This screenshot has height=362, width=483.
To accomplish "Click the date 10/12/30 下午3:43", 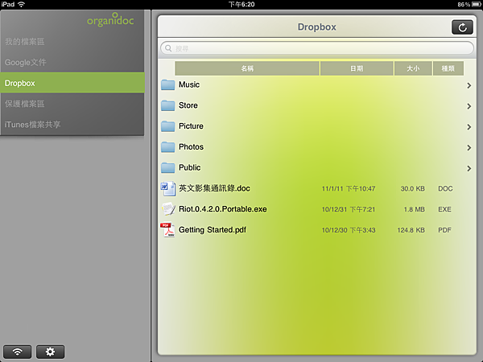I will point(349,230).
